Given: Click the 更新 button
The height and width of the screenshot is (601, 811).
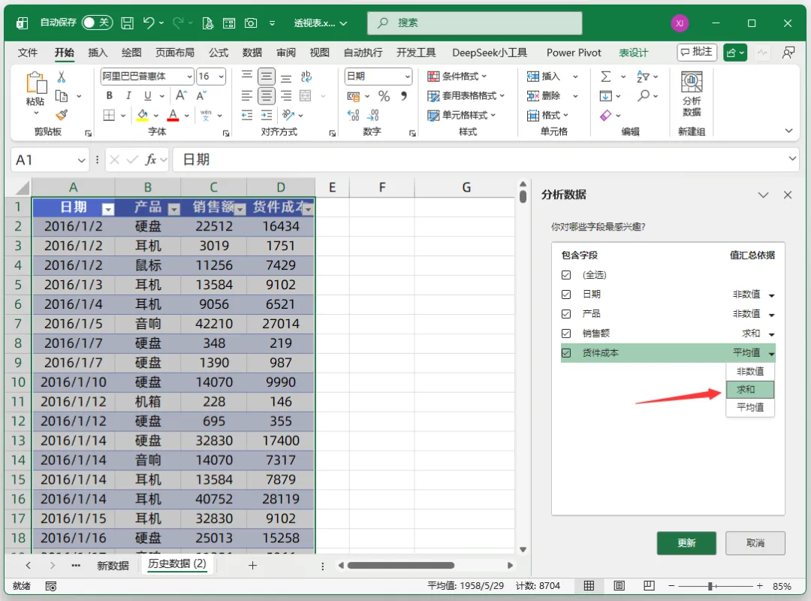Looking at the screenshot, I should click(686, 543).
